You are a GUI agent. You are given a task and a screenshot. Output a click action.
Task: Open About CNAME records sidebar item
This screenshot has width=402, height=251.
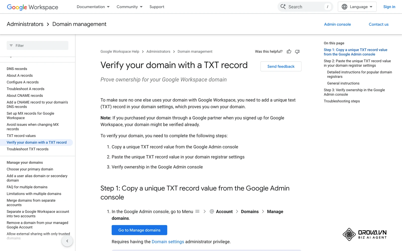point(25,96)
